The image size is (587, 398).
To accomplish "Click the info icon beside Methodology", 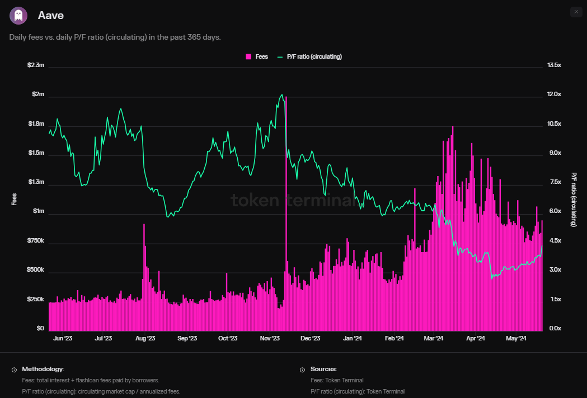I will click(14, 369).
